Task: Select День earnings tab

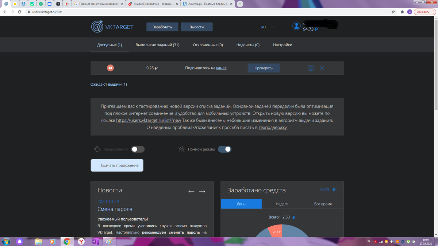Action: [x=241, y=204]
